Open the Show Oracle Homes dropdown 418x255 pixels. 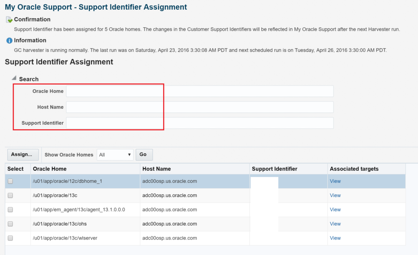115,155
